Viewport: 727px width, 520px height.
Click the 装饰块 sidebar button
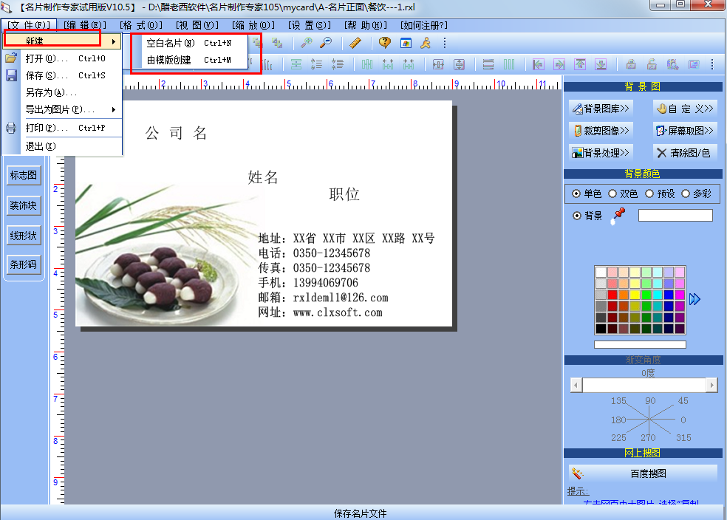pyautogui.click(x=24, y=205)
